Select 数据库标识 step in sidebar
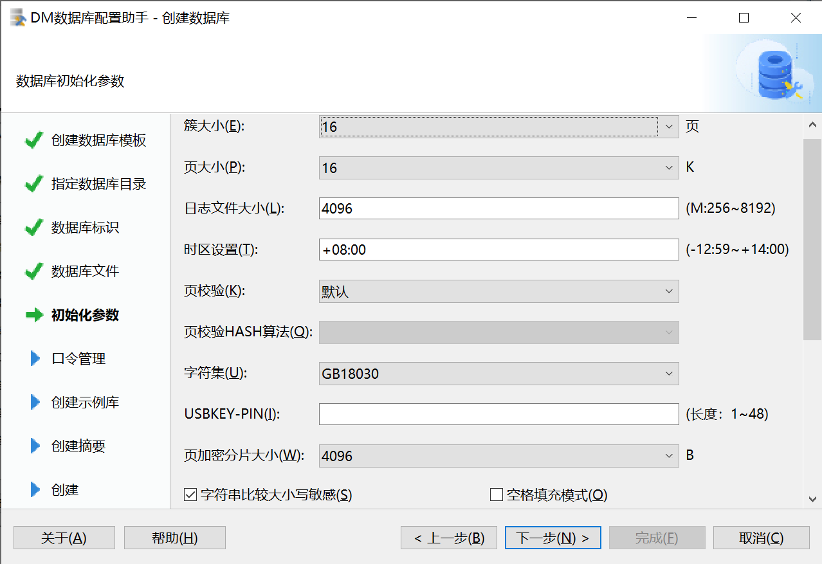Image resolution: width=822 pixels, height=564 pixels. point(85,228)
